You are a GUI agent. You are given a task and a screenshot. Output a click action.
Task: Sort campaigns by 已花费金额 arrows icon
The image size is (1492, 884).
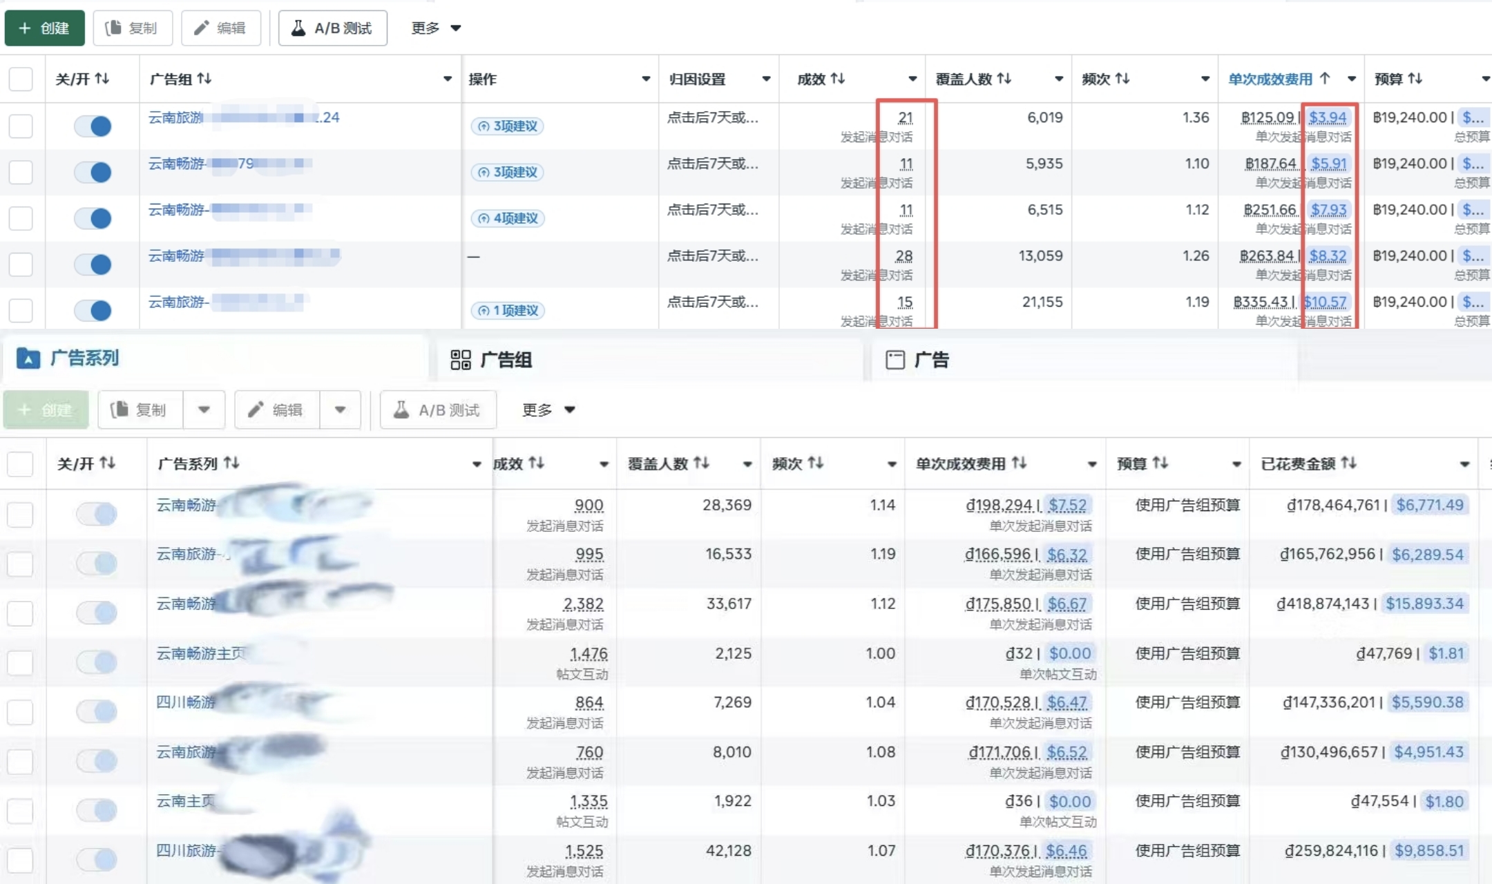click(1348, 463)
